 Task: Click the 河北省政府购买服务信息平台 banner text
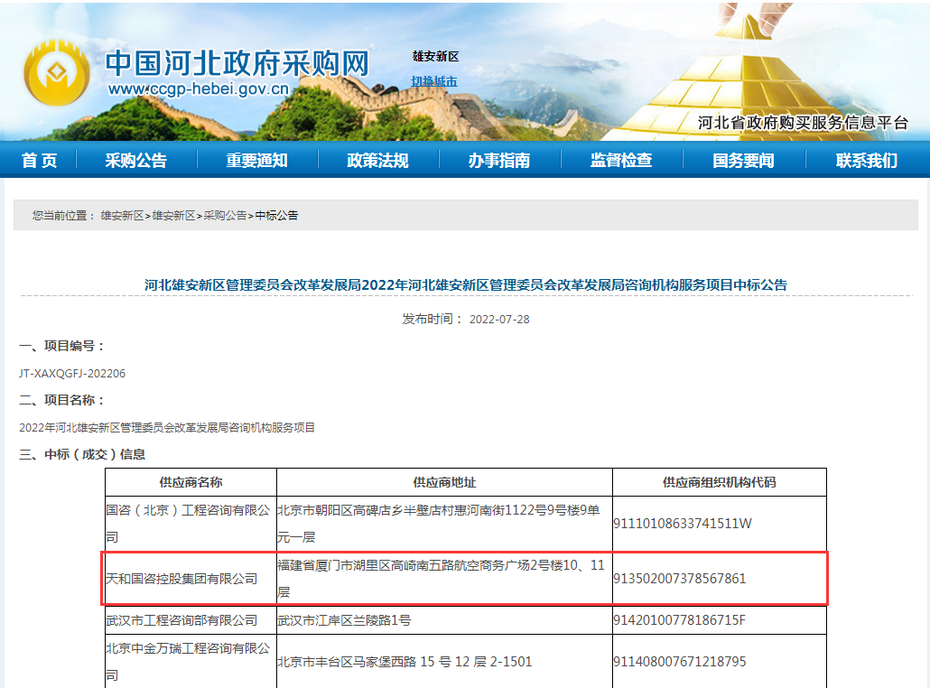803,123
